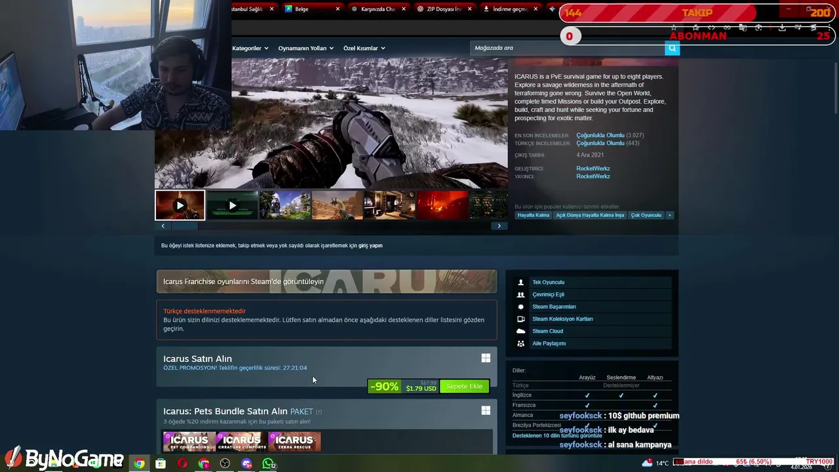Select the desert canyon screenshot thumbnail
The width and height of the screenshot is (839, 472).
point(337,205)
